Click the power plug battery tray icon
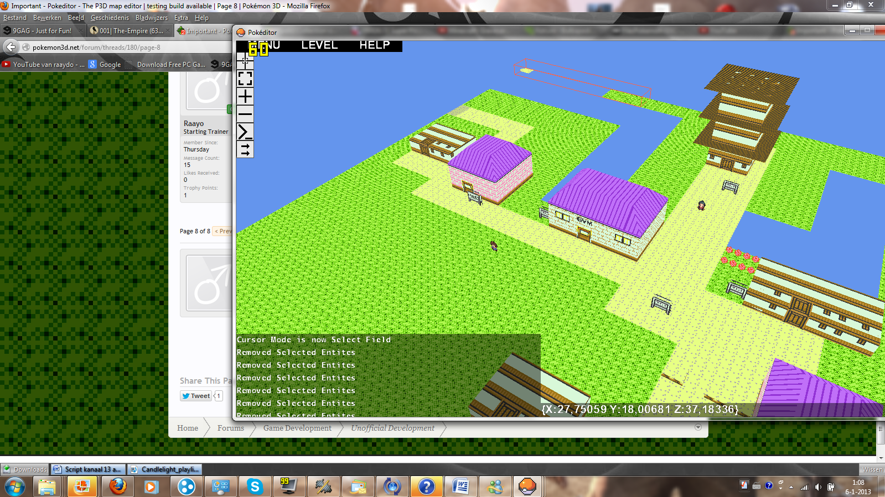 click(831, 487)
